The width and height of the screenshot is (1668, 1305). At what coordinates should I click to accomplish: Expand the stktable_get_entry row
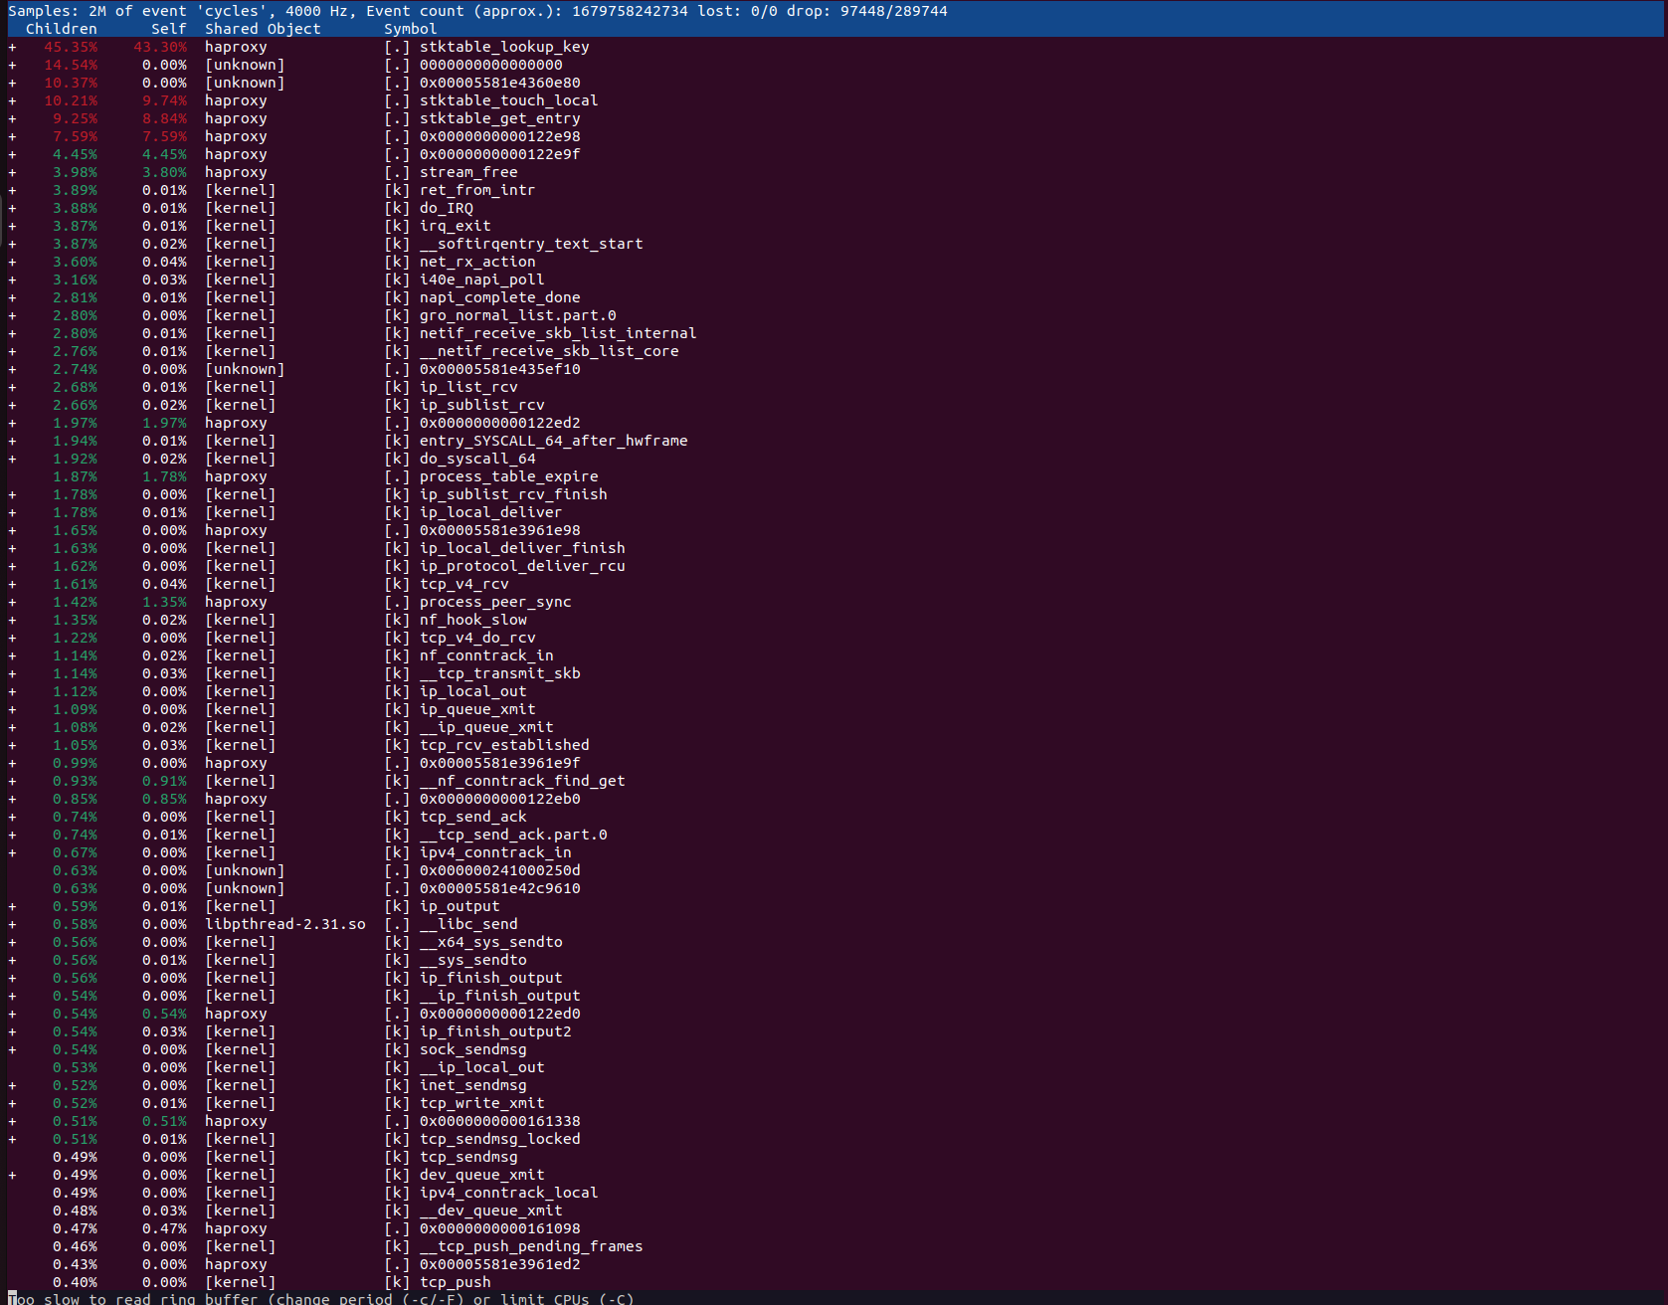tap(11, 117)
